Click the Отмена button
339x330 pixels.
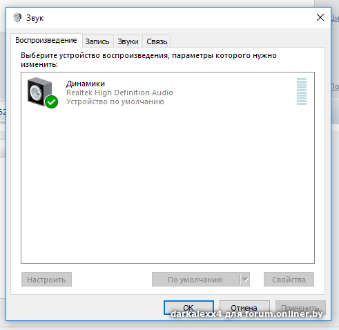point(244,308)
